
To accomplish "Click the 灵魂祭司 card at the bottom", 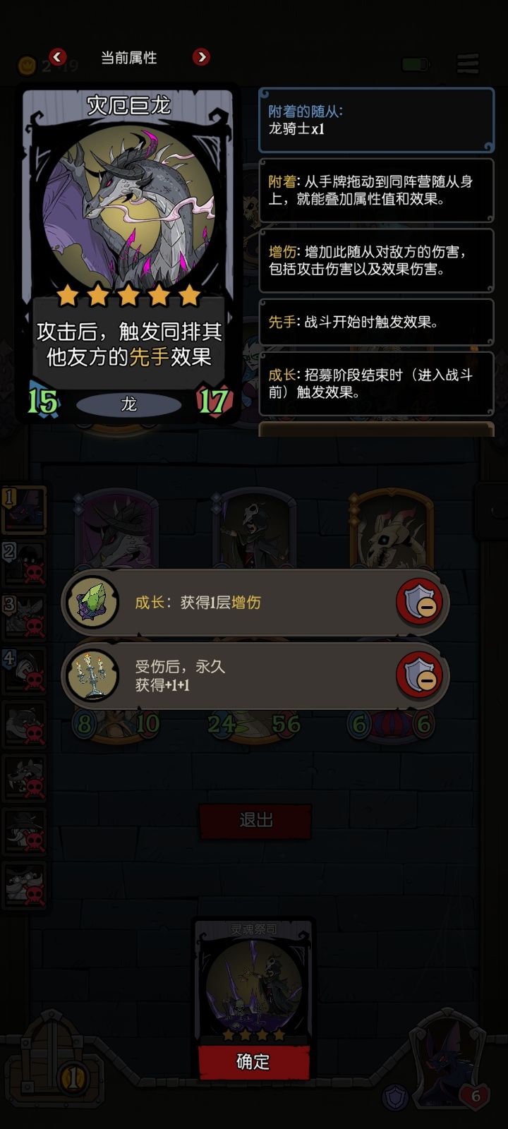I will (x=254, y=981).
